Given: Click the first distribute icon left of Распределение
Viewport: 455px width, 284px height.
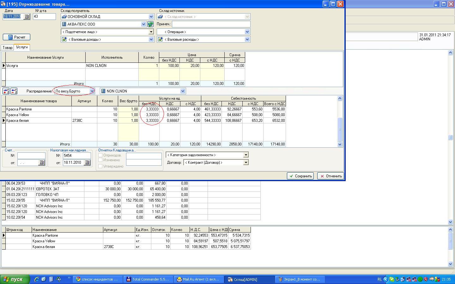Looking at the screenshot, I should point(6,91).
